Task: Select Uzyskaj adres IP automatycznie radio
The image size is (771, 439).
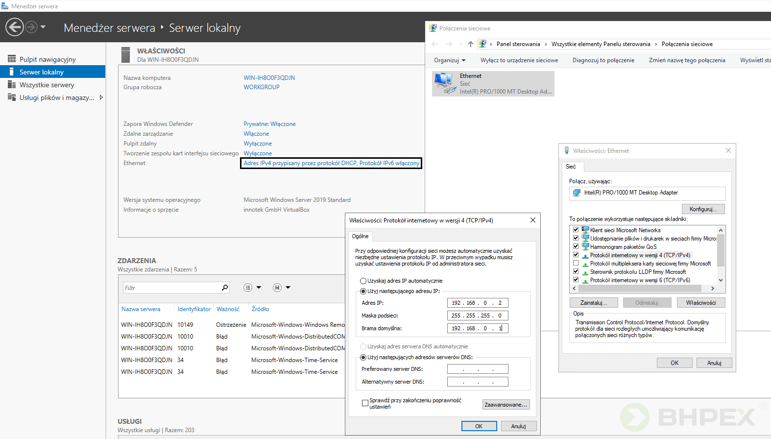Action: 363,281
